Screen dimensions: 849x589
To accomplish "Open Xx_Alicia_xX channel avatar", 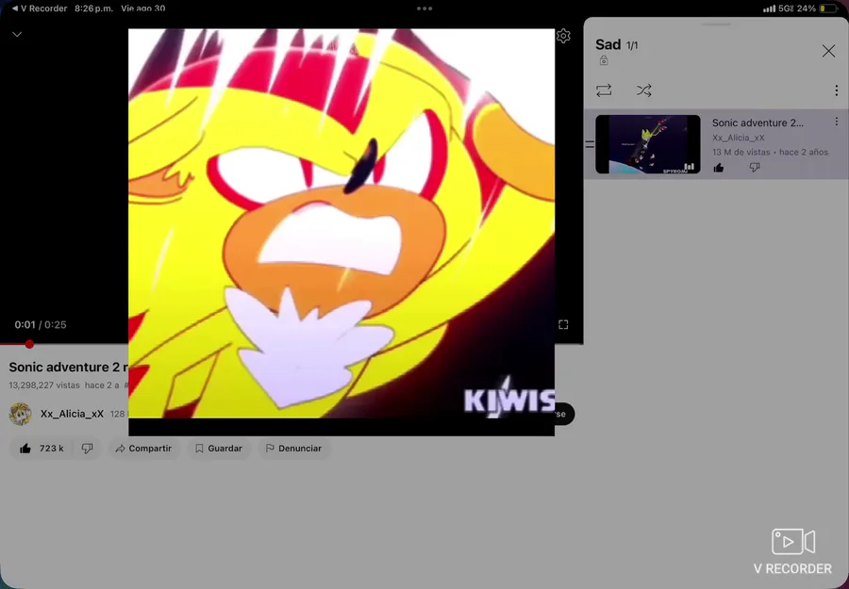I will coord(20,414).
